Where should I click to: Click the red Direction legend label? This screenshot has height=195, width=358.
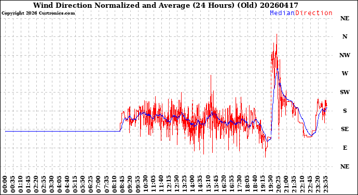[x=314, y=13]
